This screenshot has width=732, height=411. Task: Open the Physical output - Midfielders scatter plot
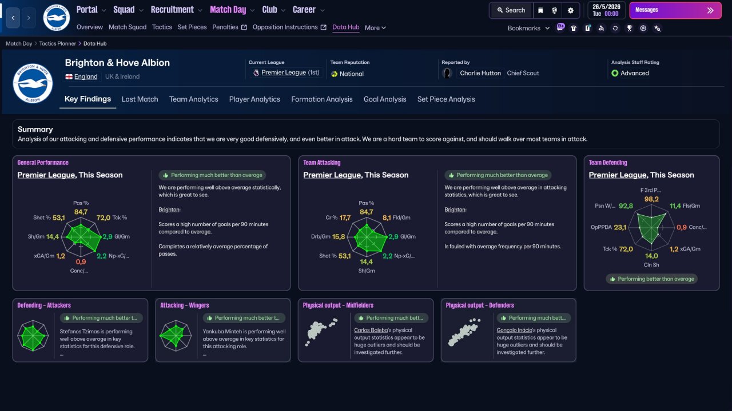321,333
